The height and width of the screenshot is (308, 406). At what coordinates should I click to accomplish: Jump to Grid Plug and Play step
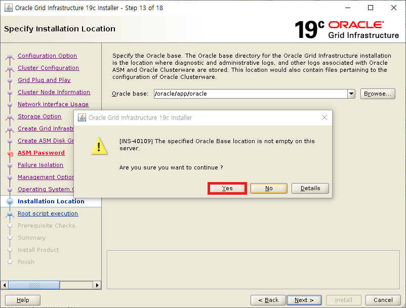point(44,80)
